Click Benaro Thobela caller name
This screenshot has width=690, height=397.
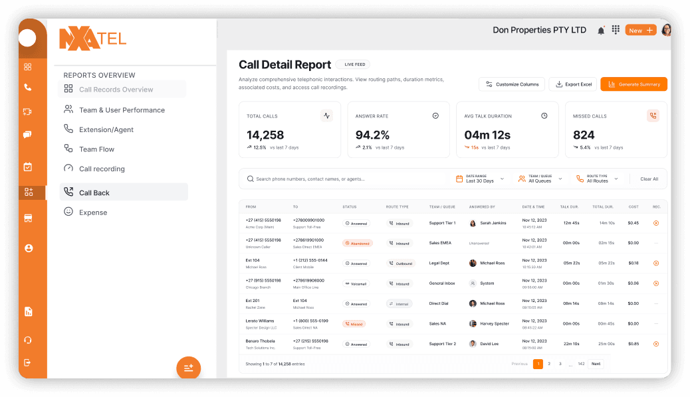point(260,341)
